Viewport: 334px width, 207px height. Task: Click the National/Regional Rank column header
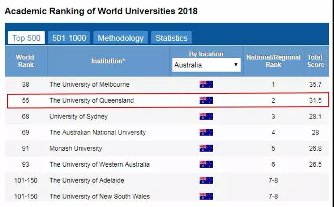click(x=273, y=61)
